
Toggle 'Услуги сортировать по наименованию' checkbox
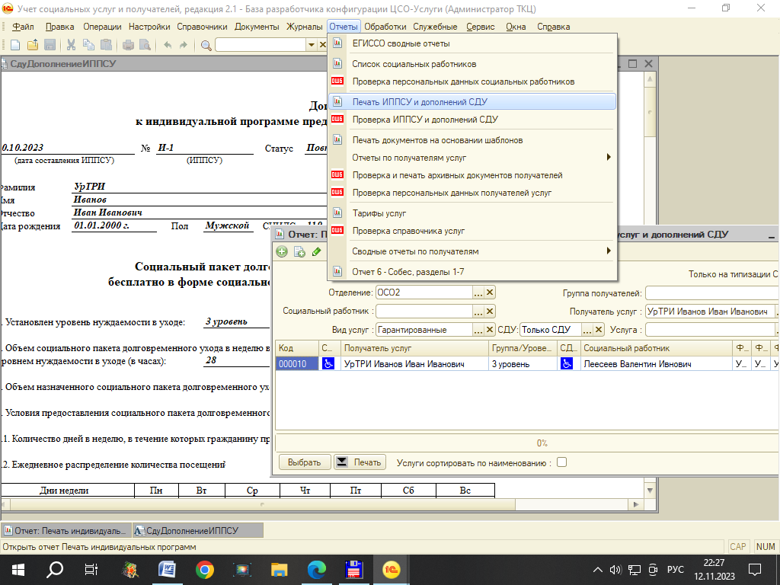561,462
